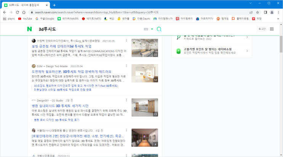Go back to previous page
Image resolution: width=283 pixels, height=157 pixels.
[5, 12]
